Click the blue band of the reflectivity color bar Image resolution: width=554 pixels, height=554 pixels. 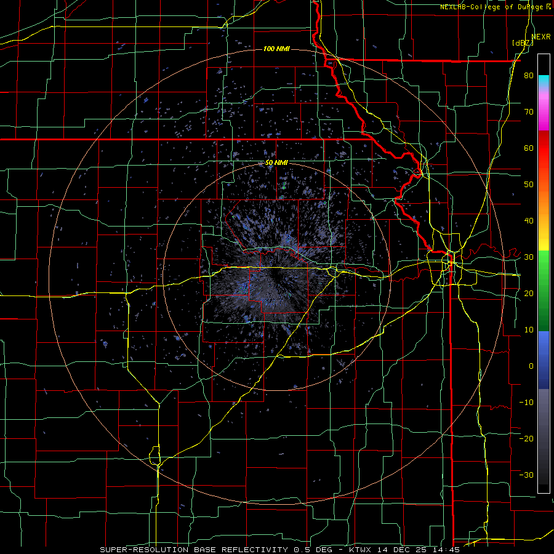544,360
